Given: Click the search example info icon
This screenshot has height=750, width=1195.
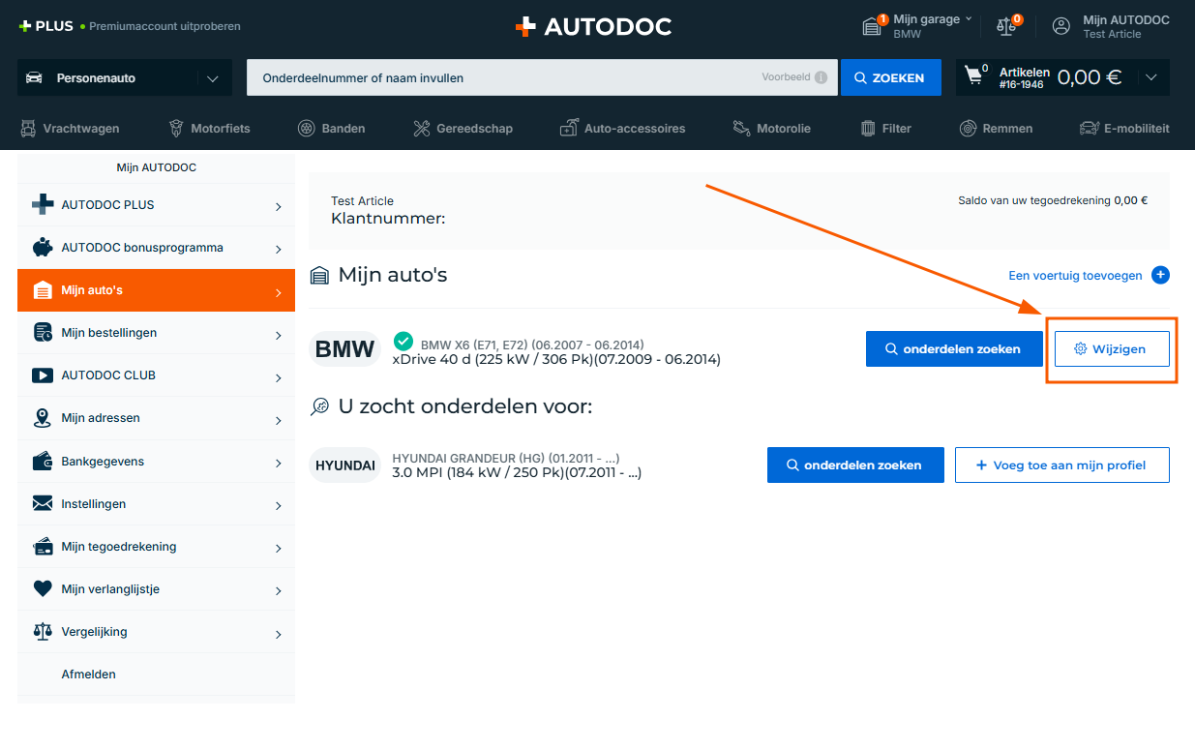Looking at the screenshot, I should 821,77.
